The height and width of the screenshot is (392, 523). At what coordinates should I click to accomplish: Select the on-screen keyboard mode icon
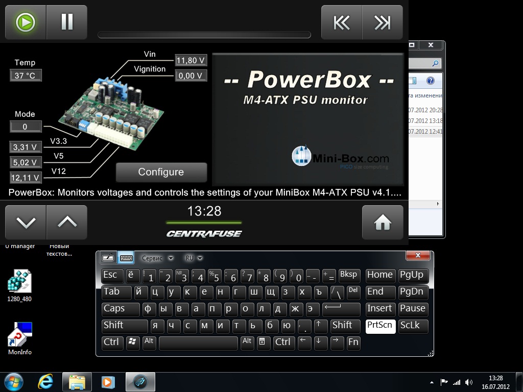tap(126, 258)
